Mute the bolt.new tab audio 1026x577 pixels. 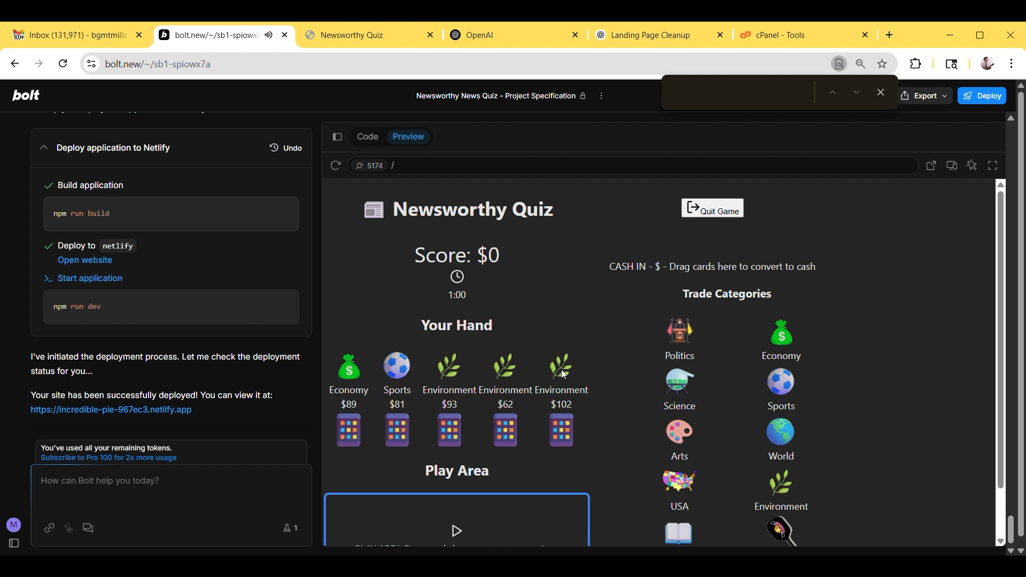tap(269, 35)
